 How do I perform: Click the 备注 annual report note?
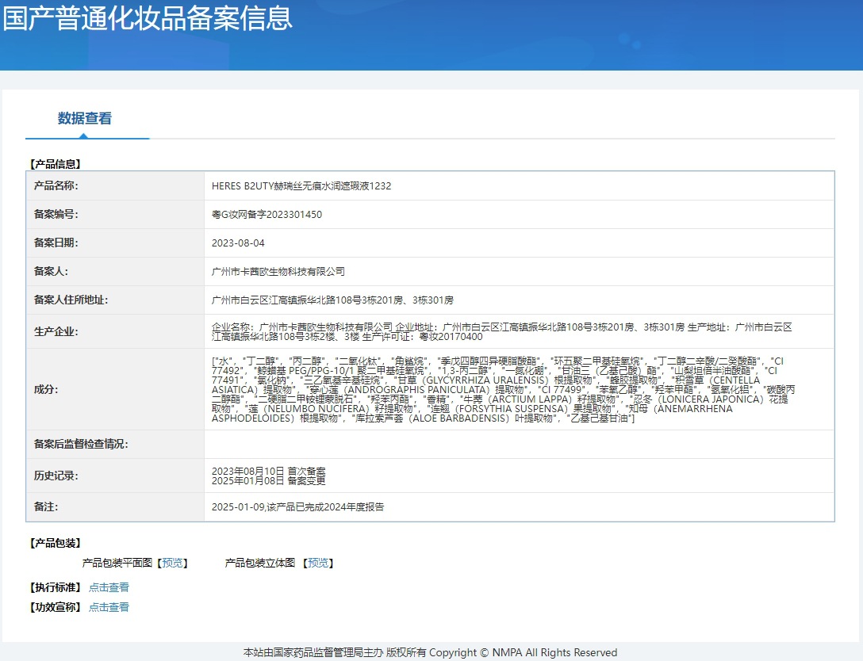point(297,506)
